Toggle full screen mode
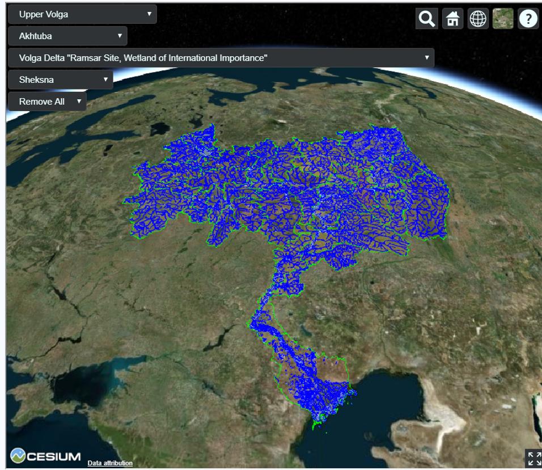Screen dimensions: 542x470 click(x=533, y=459)
